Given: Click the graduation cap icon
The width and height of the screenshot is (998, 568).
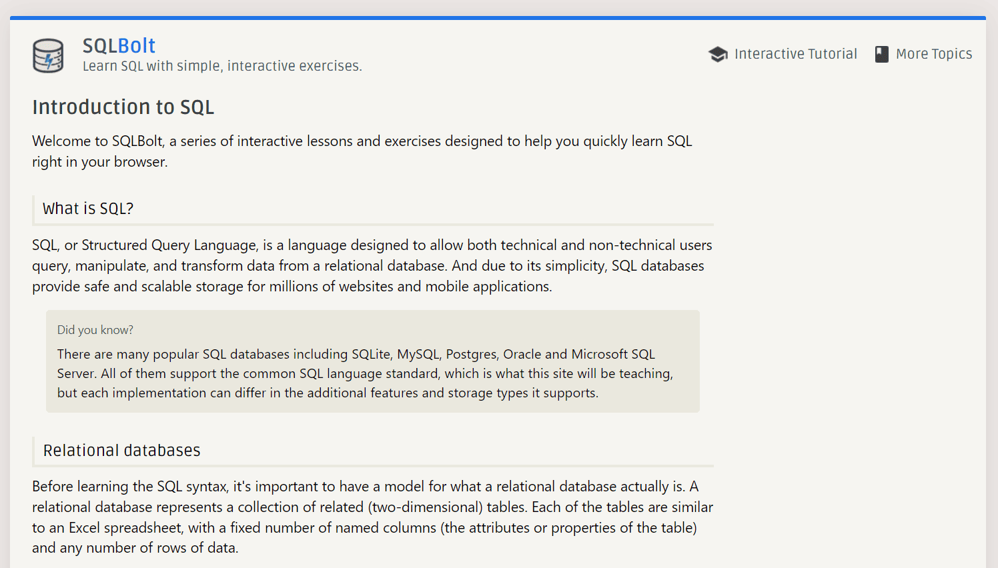Looking at the screenshot, I should pos(718,54).
